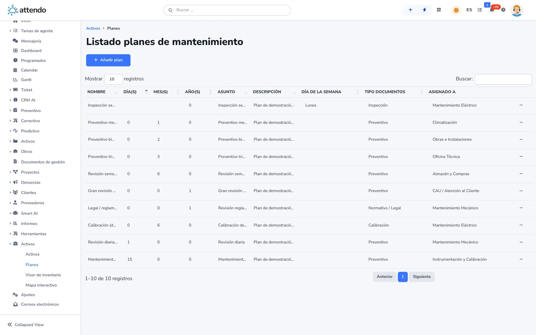Click the Correos electrónicos envelope icon
The image size is (536, 335).
(x=15, y=304)
